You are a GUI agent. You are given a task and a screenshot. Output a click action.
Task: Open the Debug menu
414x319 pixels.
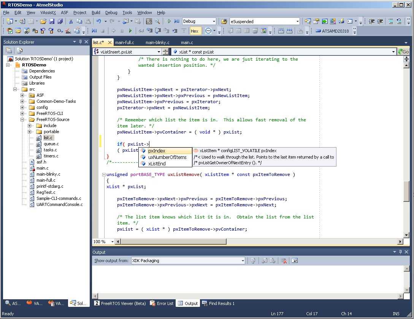coord(111,13)
